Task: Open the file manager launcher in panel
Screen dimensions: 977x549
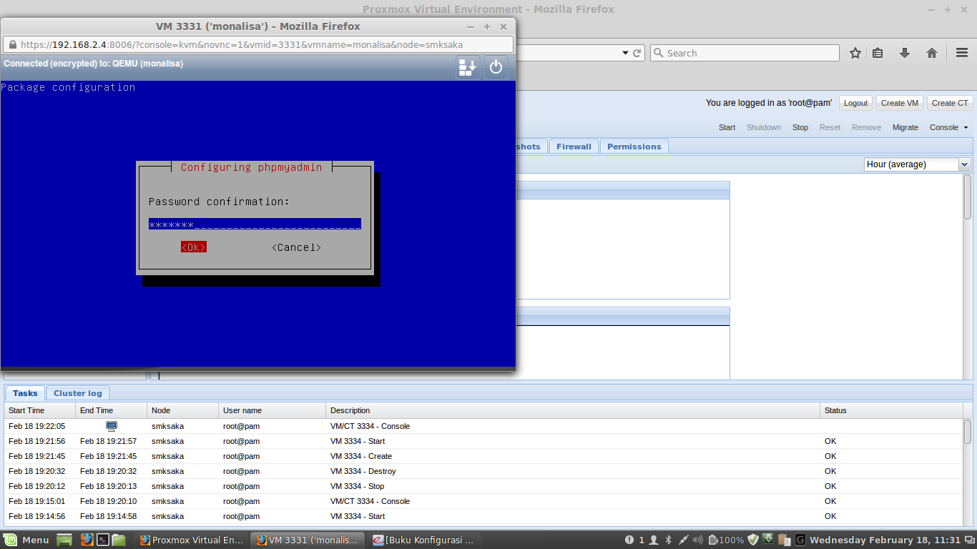Action: (x=119, y=540)
